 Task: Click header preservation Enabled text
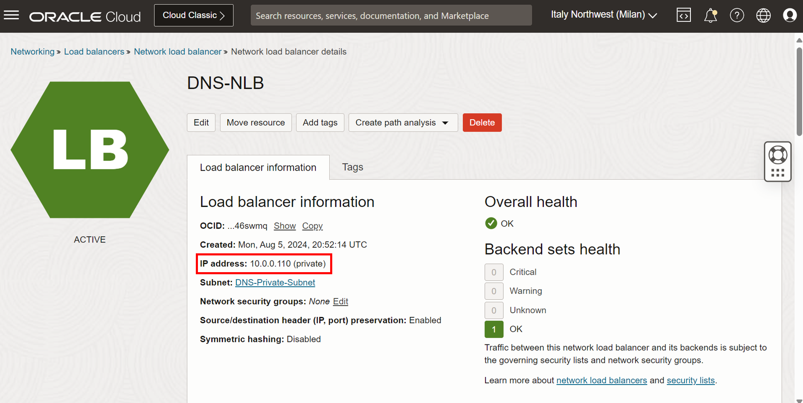click(321, 320)
